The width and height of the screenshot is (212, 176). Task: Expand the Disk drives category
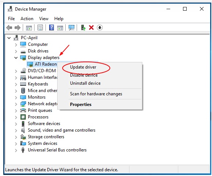(16, 51)
